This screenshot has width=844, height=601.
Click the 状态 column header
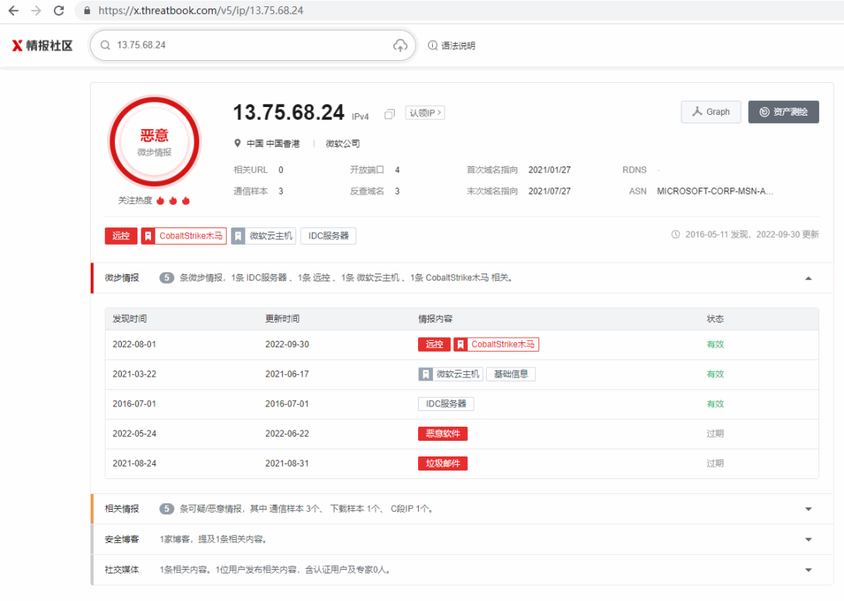pyautogui.click(x=715, y=319)
